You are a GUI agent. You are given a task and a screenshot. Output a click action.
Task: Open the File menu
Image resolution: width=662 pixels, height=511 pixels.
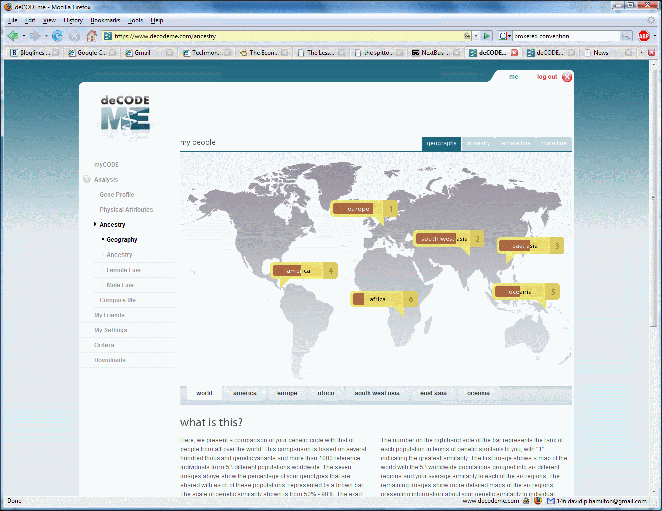[x=13, y=20]
